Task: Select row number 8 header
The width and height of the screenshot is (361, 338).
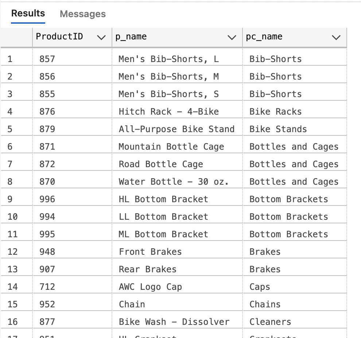Action: click(x=16, y=181)
